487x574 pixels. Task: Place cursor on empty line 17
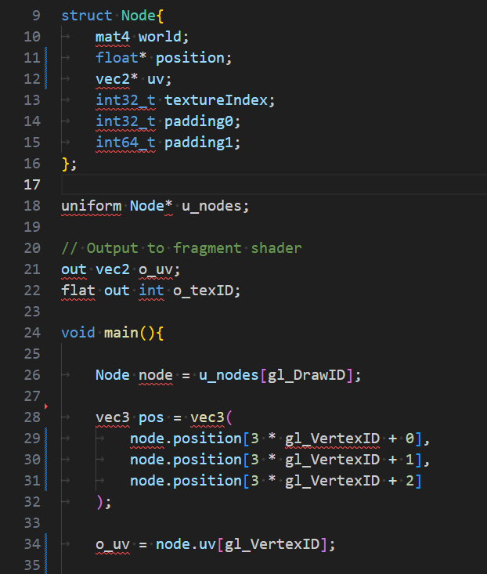[274, 185]
